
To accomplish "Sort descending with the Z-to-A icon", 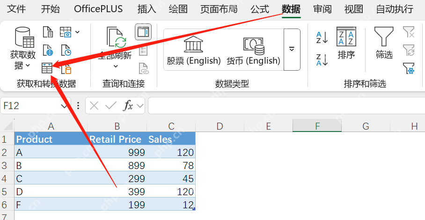I will click(x=322, y=60).
